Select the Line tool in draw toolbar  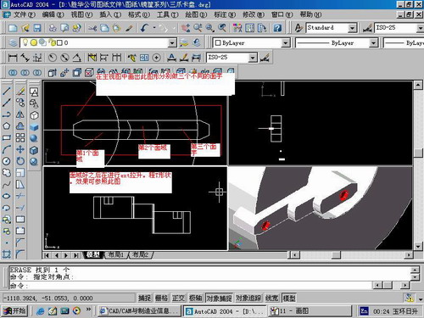point(7,91)
